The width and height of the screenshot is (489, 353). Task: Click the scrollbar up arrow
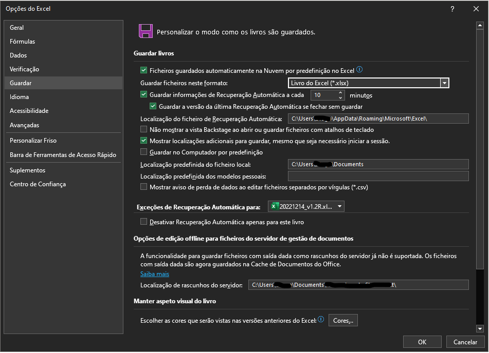[x=480, y=25]
